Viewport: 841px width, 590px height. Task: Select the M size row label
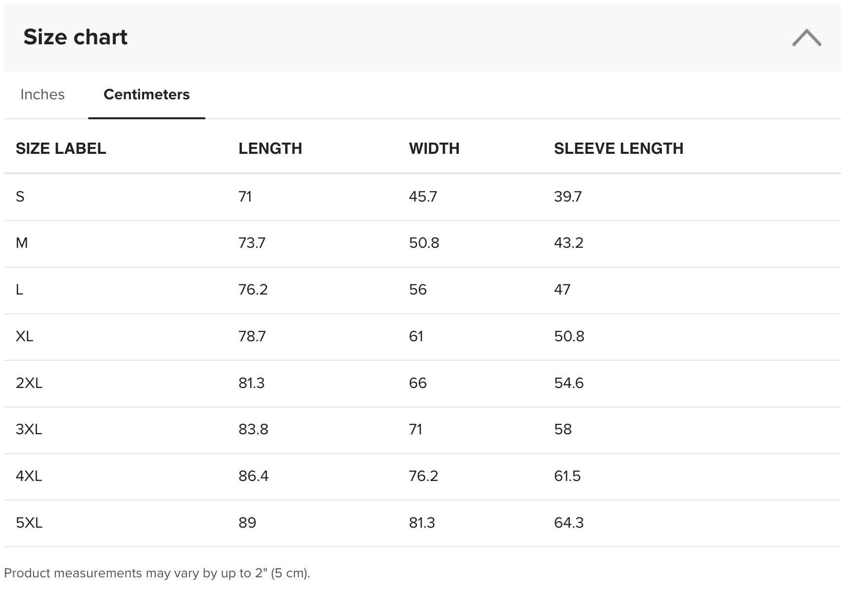point(22,243)
